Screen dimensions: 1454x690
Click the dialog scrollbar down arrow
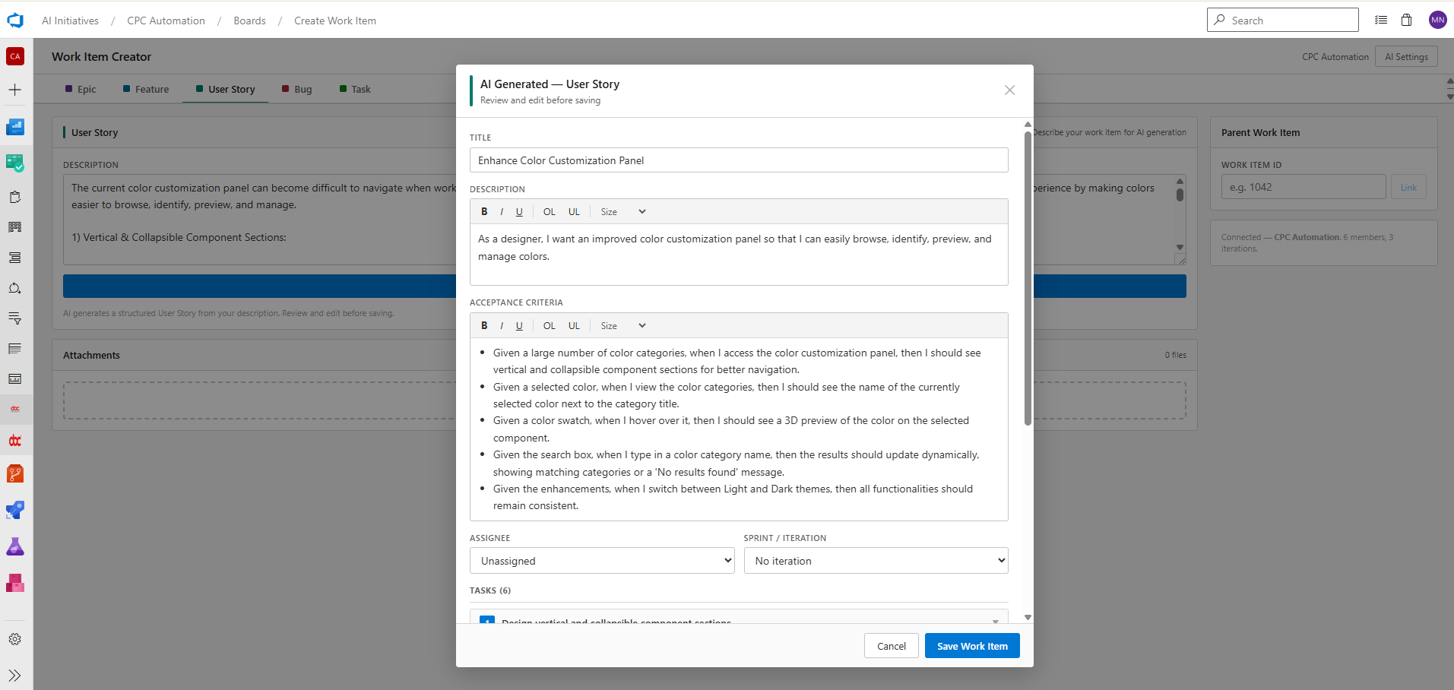click(1028, 617)
